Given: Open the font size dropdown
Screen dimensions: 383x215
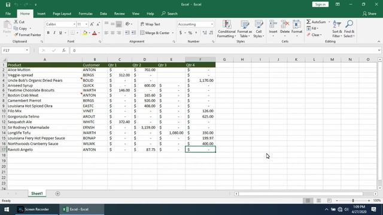Looking at the screenshot, I should coord(86,24).
